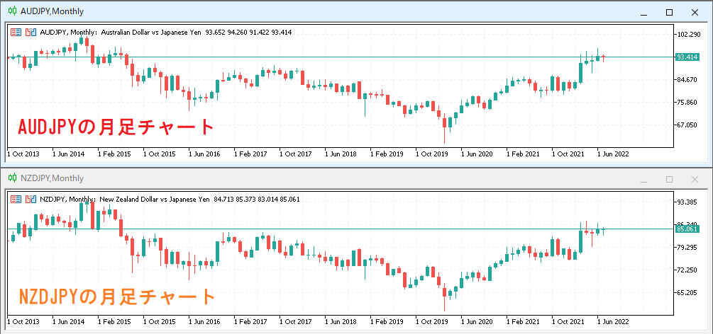Open one-click trading panel on NZDJPY chart
The width and height of the screenshot is (713, 334).
[x=16, y=200]
